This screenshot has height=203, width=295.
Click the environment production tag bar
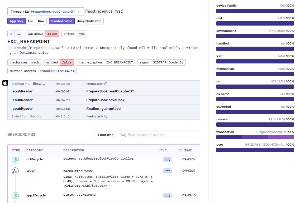[255, 36]
